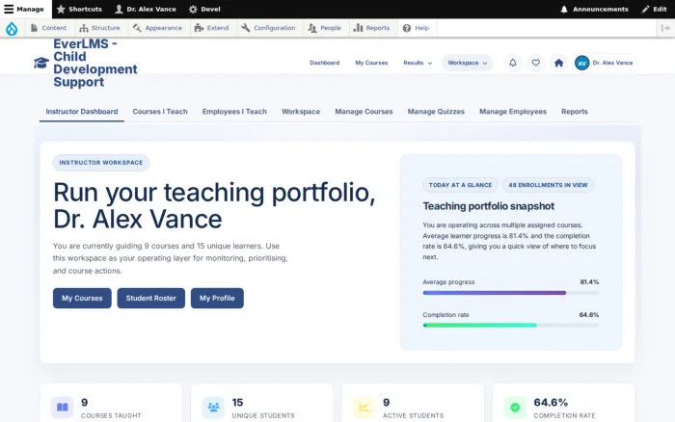Open the Dr. Alex Vance admin user menu

146,9
